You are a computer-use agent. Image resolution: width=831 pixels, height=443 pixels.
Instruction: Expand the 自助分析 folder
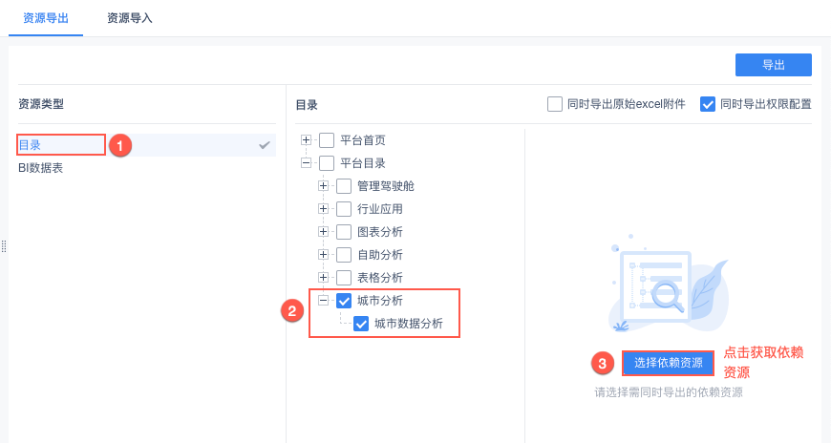coord(324,255)
